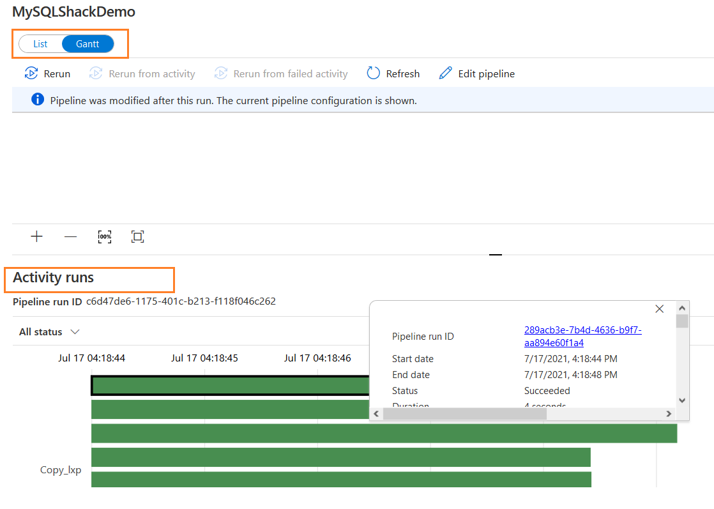Open the All status filter dropdown
714x509 pixels.
click(x=49, y=332)
